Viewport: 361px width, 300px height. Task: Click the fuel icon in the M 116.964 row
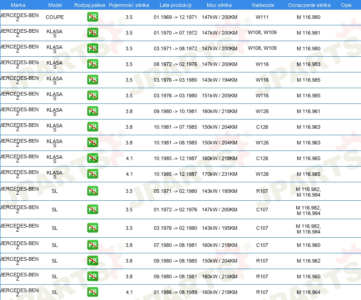92,292
